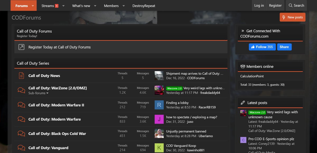
Task: Click the WarZone [2.0/DMZ] forum chat icon
Action: [x=21, y=90]
